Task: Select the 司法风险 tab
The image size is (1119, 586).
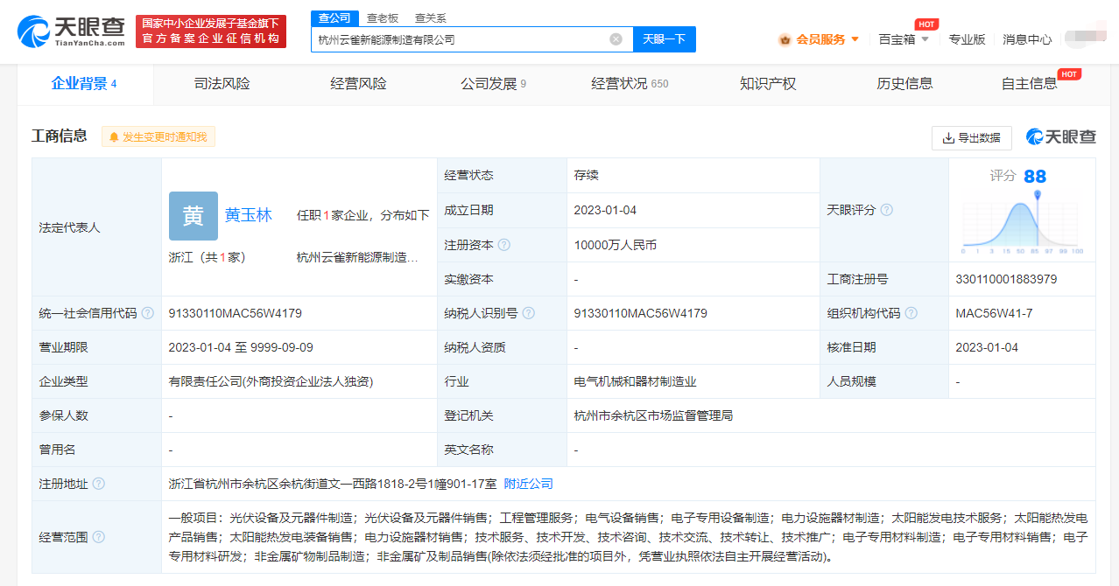Action: (x=220, y=83)
